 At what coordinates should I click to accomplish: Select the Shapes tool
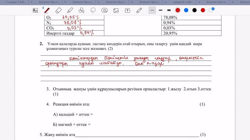81,10
